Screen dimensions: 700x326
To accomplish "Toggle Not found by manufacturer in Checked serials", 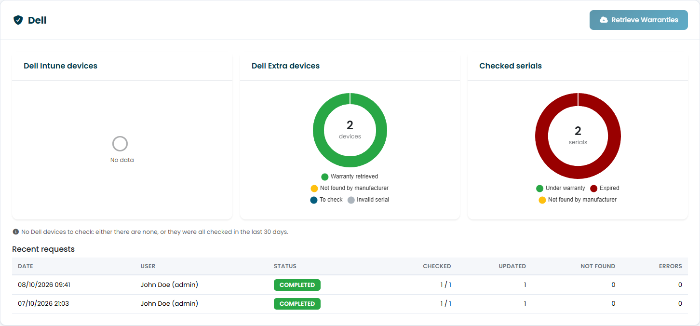I will coord(578,200).
